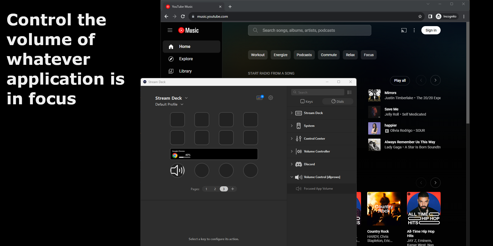Click the YouTube Music search box
Image resolution: width=493 pixels, height=246 pixels.
[310, 30]
